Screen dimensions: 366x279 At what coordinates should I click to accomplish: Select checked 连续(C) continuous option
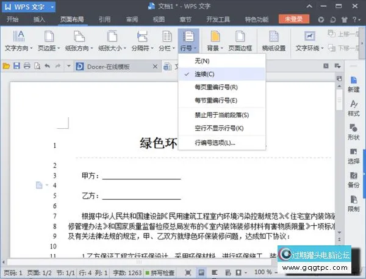(222, 74)
